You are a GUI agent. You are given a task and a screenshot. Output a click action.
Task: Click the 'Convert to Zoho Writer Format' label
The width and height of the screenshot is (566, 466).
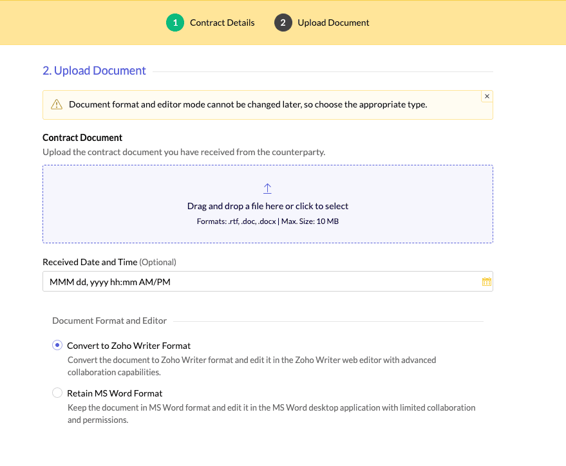tap(129, 346)
